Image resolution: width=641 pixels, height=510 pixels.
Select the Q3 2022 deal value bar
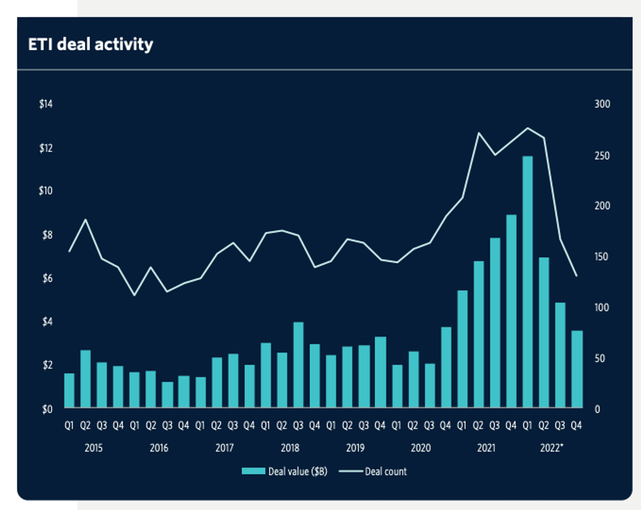[560, 355]
